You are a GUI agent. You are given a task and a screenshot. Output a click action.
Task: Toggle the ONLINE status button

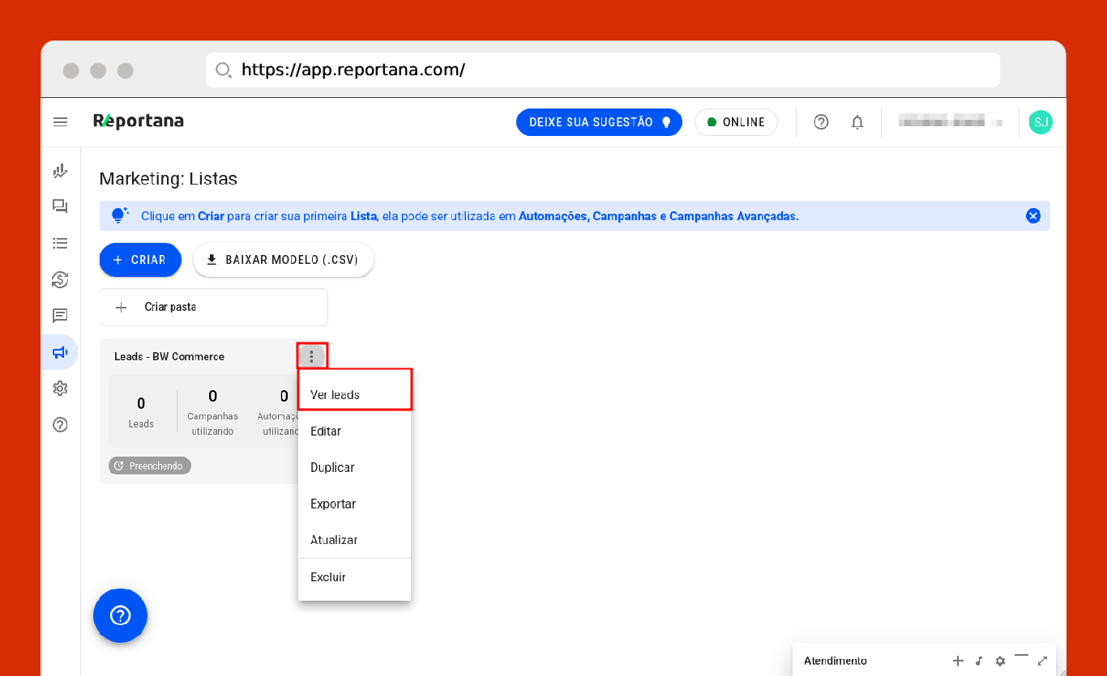(735, 122)
